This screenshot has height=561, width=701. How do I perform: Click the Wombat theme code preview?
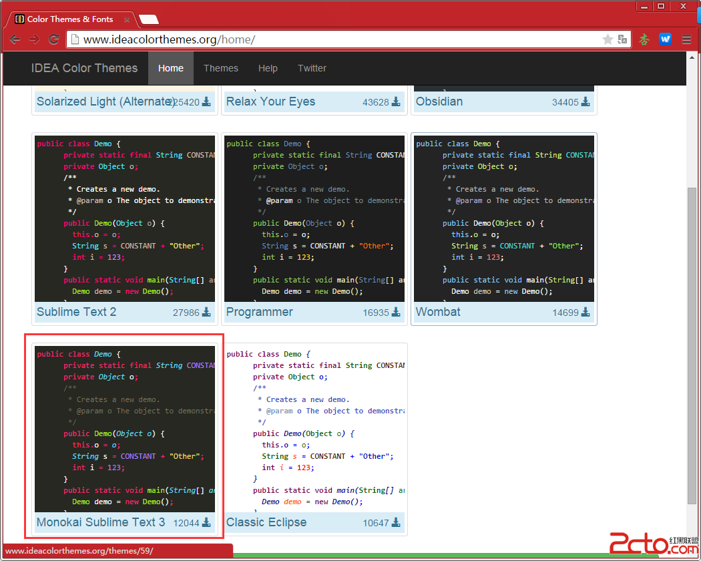coord(503,218)
